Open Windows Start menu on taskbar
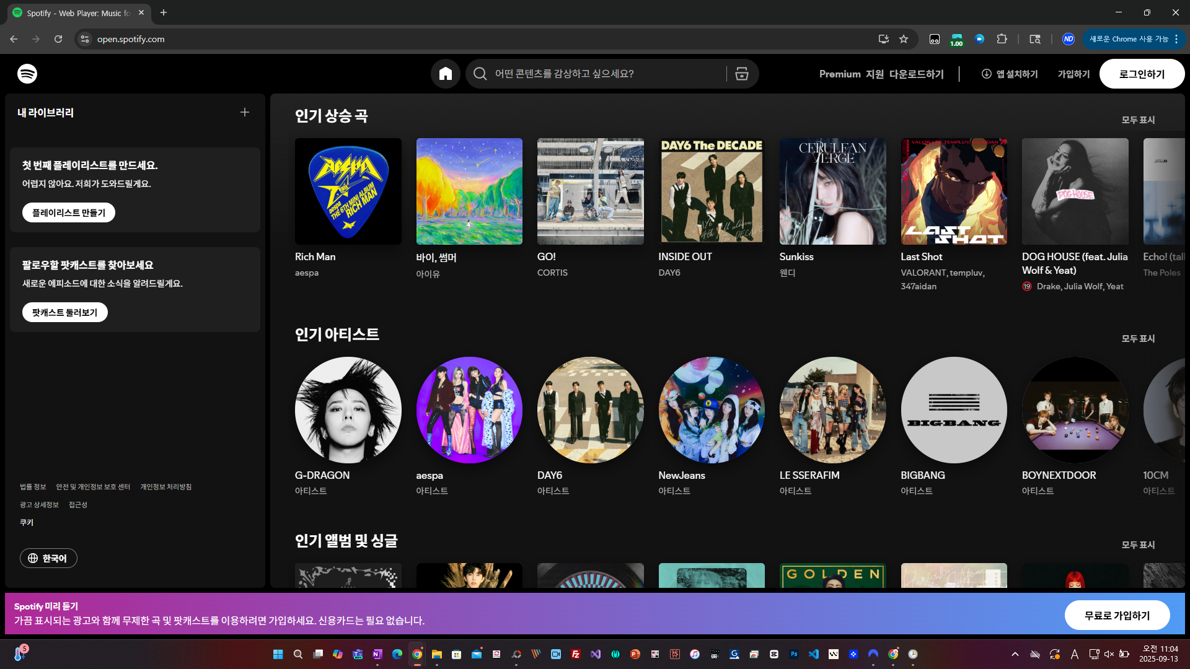Screen dimensions: 1190x669 (x=278, y=654)
